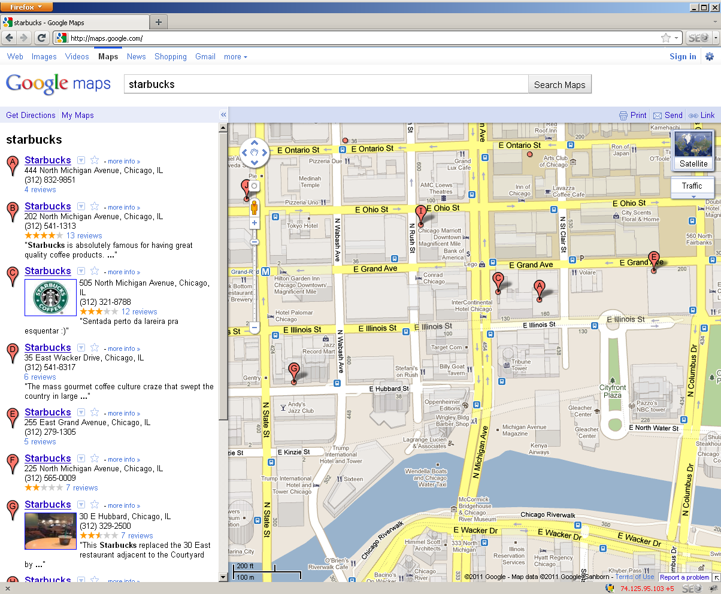Star the 202 North Michigan Avenue Starbucks
The width and height of the screenshot is (721, 594).
pos(95,206)
